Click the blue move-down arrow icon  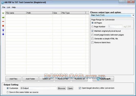(3, 34)
